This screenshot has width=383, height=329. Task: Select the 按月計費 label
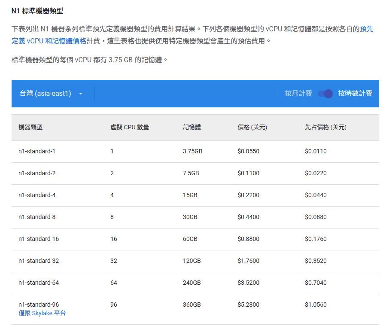click(x=298, y=94)
